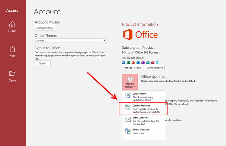The height and width of the screenshot is (146, 226).
Task: Expand the Office Theme Colorful dropdown
Action: pyautogui.click(x=70, y=41)
